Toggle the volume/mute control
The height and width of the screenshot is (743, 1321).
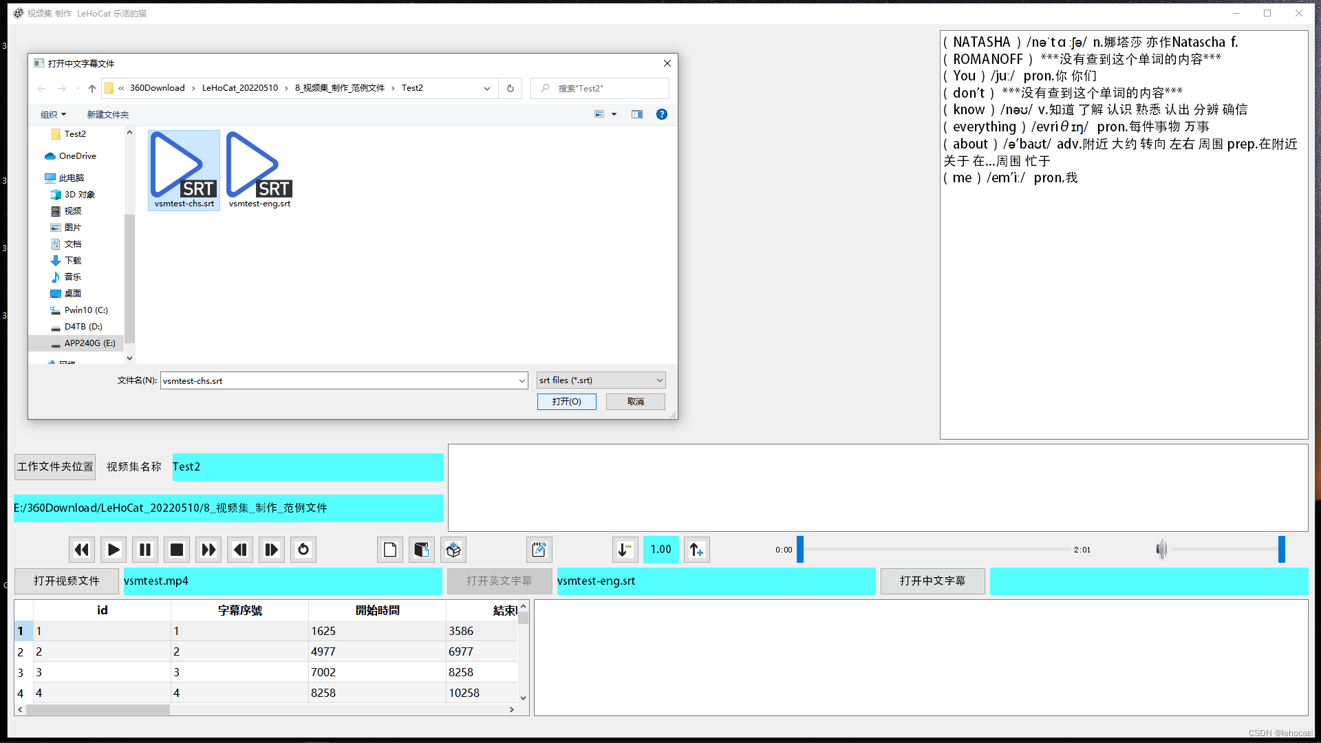point(1161,549)
